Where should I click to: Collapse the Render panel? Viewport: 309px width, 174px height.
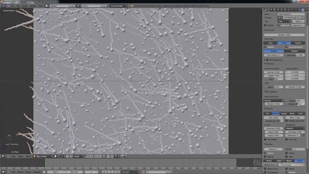point(265,144)
